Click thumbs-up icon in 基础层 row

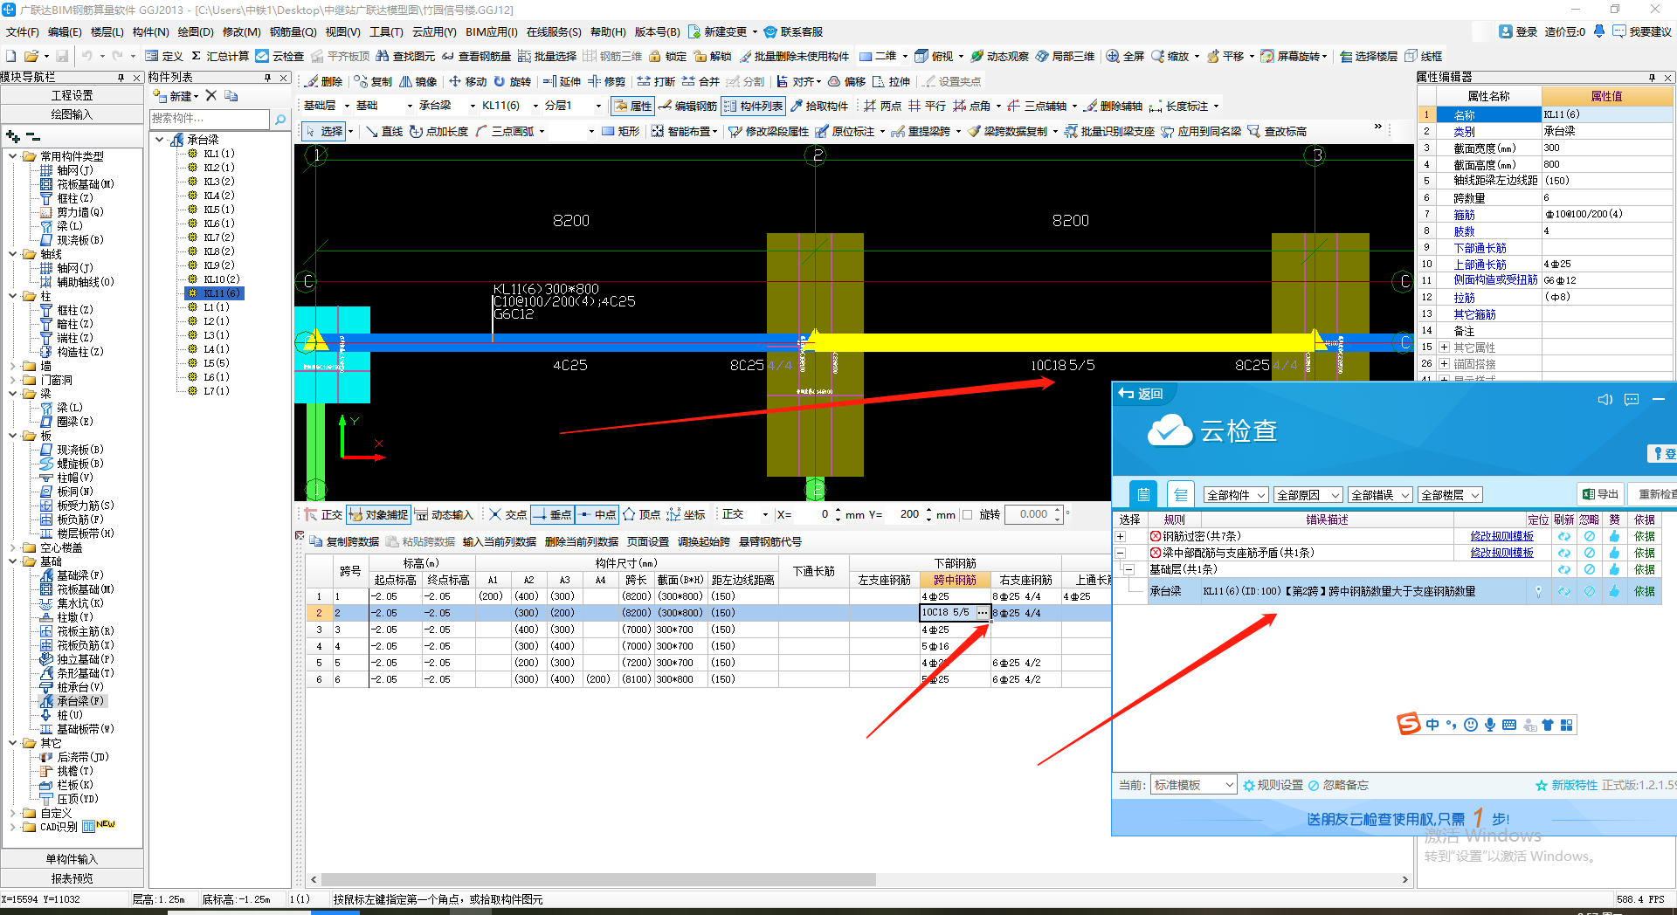point(1614,569)
